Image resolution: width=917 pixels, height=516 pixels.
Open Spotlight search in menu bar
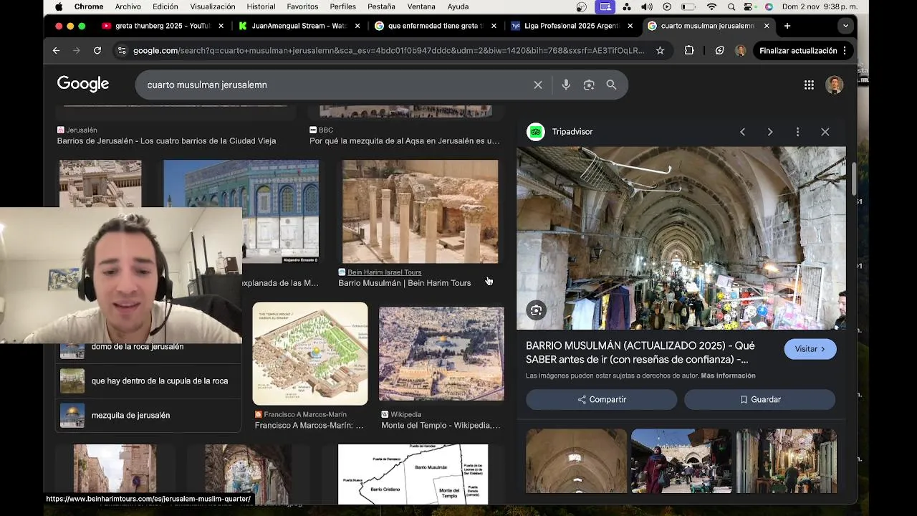(x=731, y=6)
